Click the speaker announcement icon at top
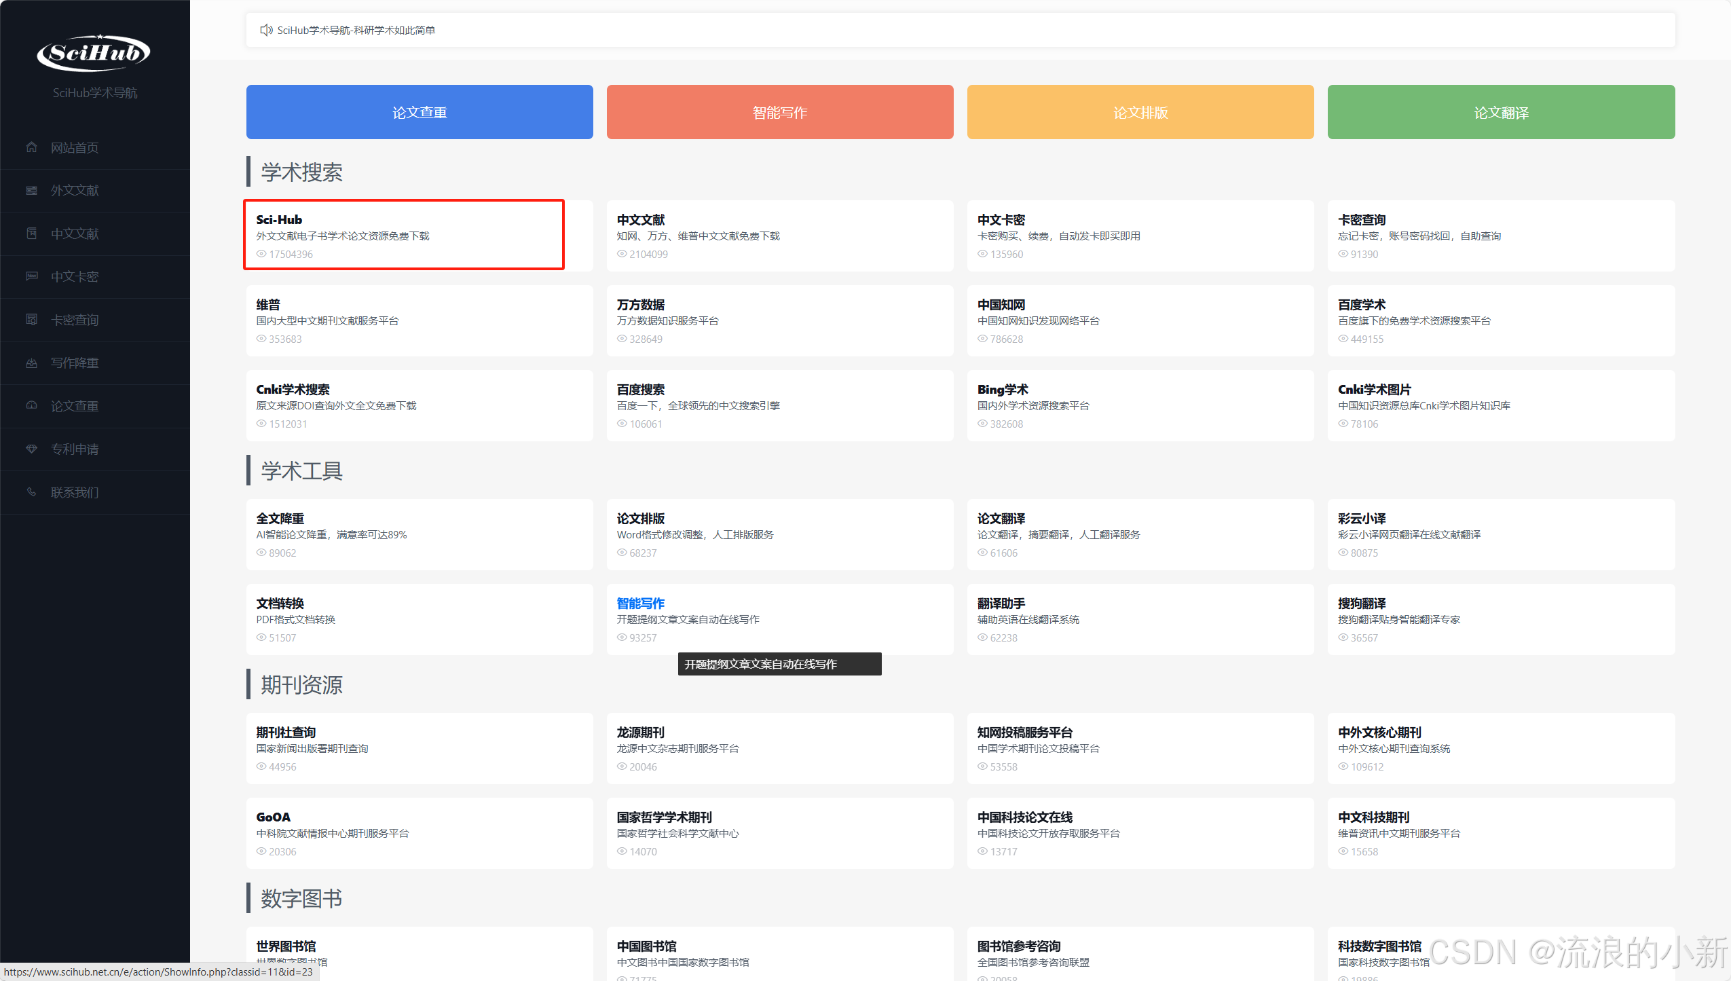The width and height of the screenshot is (1731, 981). click(x=266, y=30)
